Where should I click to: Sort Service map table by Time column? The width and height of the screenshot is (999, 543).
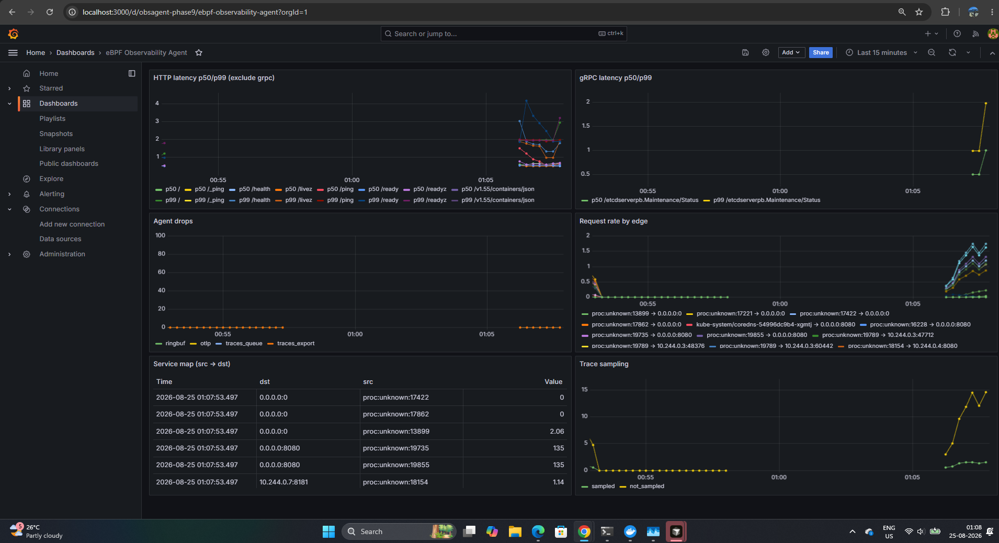[x=164, y=382]
